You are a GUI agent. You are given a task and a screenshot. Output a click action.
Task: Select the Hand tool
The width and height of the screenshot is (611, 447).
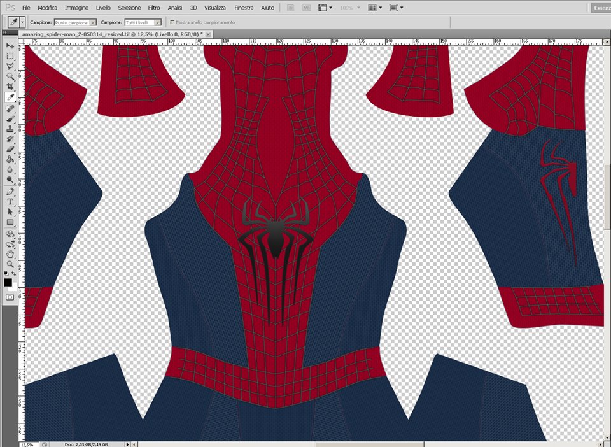click(10, 254)
